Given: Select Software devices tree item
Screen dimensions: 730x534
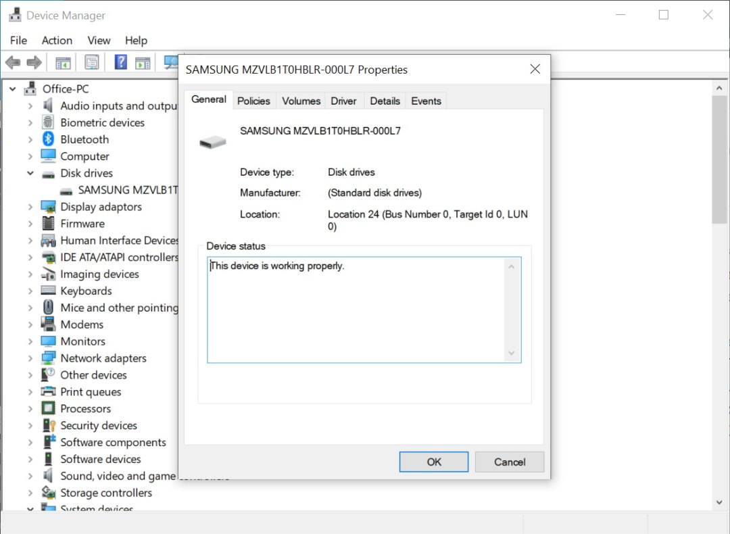Looking at the screenshot, I should [101, 459].
